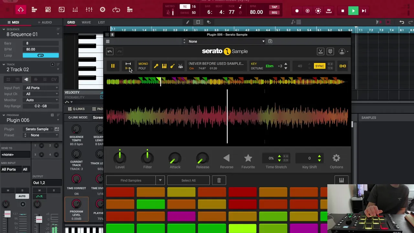Open the Output Out 1,2 dropdown
The image size is (414, 233).
(x=47, y=183)
